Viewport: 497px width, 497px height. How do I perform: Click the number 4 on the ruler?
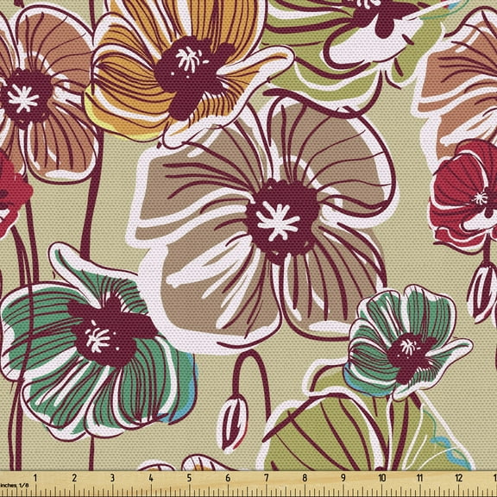(151, 478)
